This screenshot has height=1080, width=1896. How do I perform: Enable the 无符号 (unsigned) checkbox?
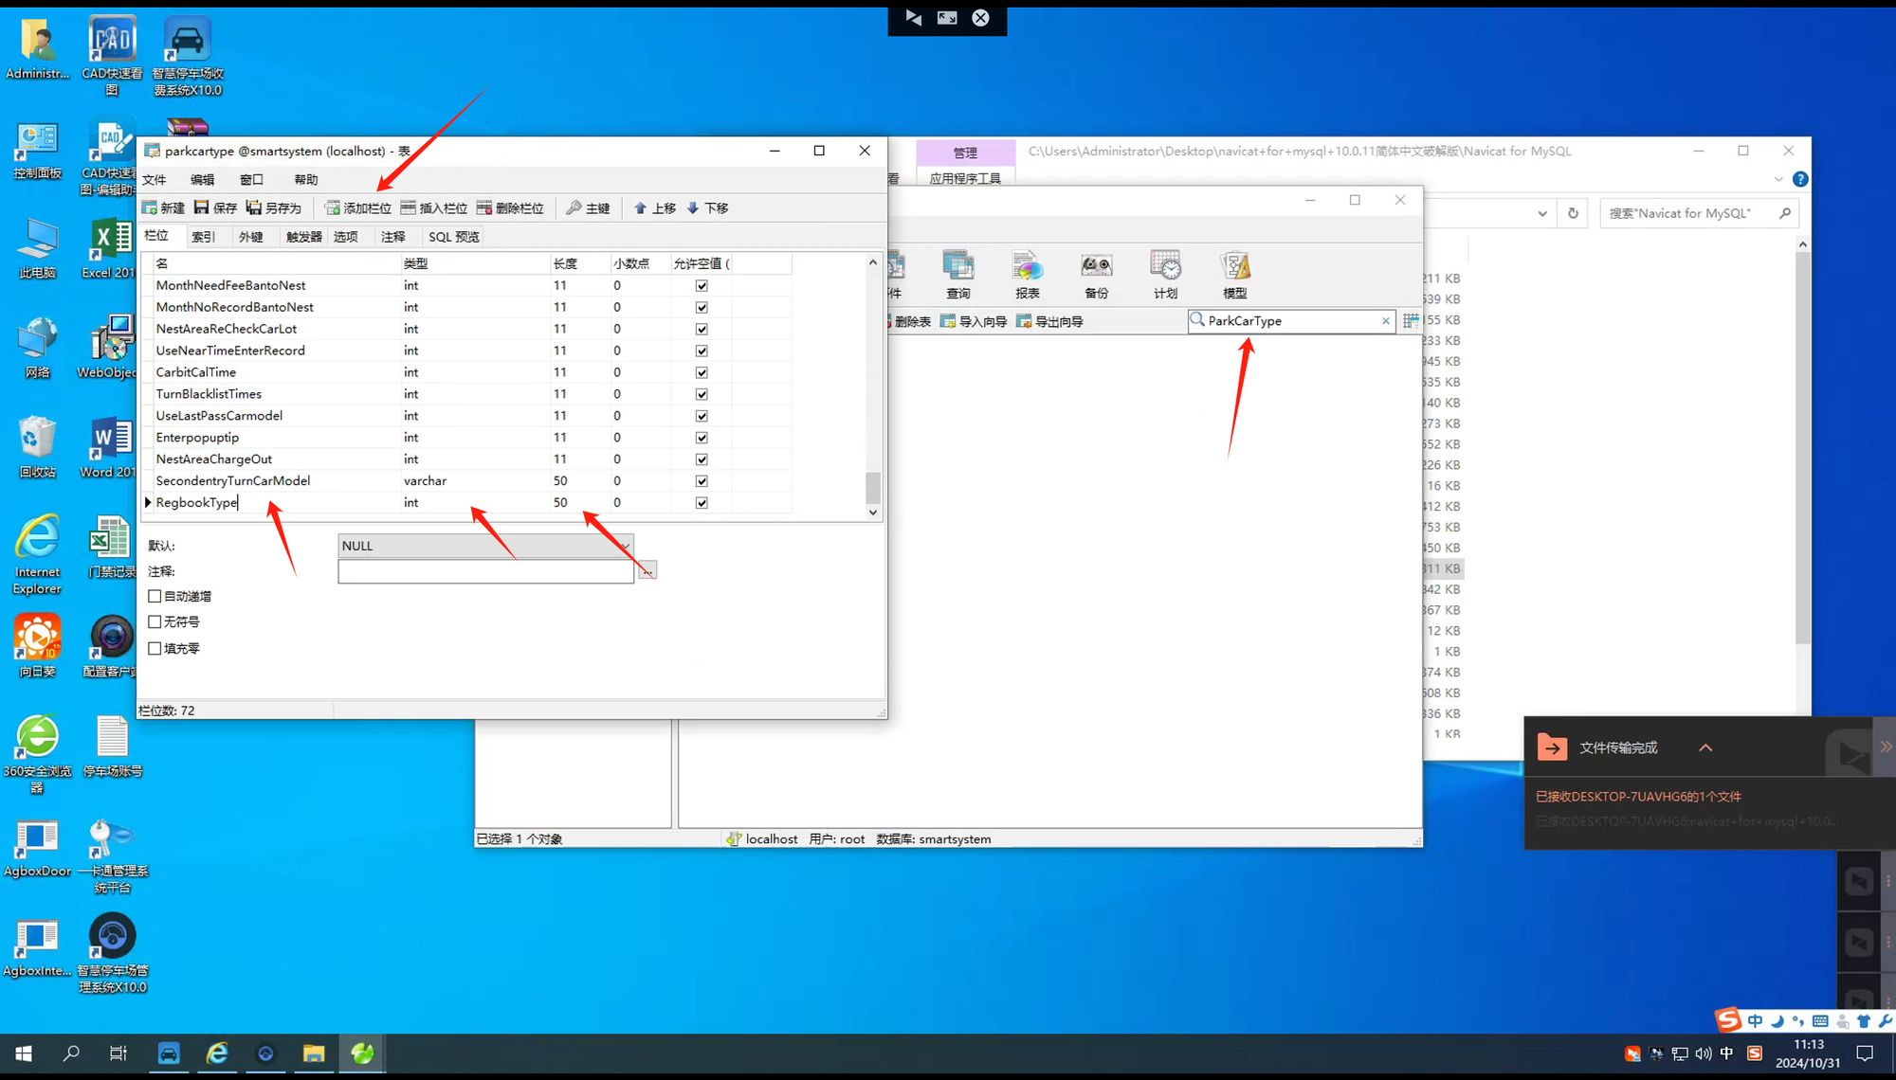(x=155, y=621)
